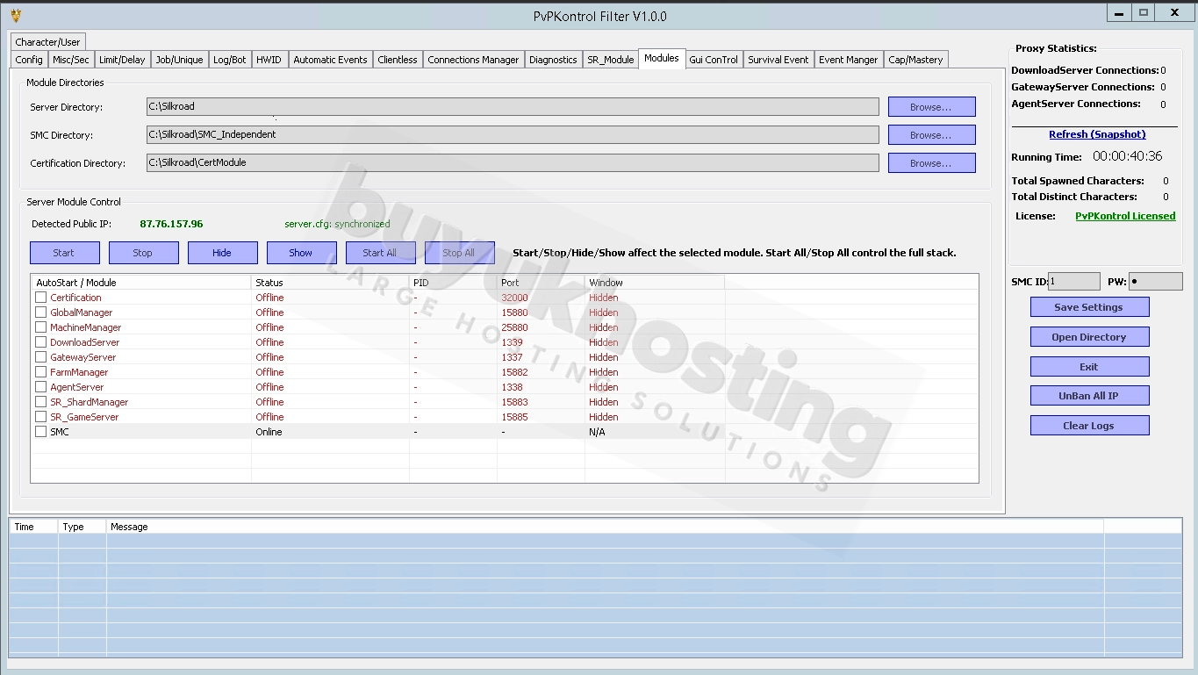Screen dimensions: 1198x675
Task: Toggle AutoStart checkbox for Certification module
Action: (x=40, y=298)
